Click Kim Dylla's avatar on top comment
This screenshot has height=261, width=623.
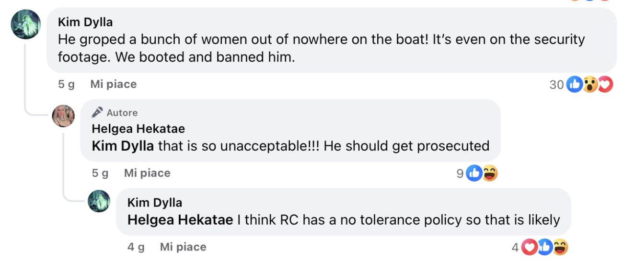(x=25, y=24)
